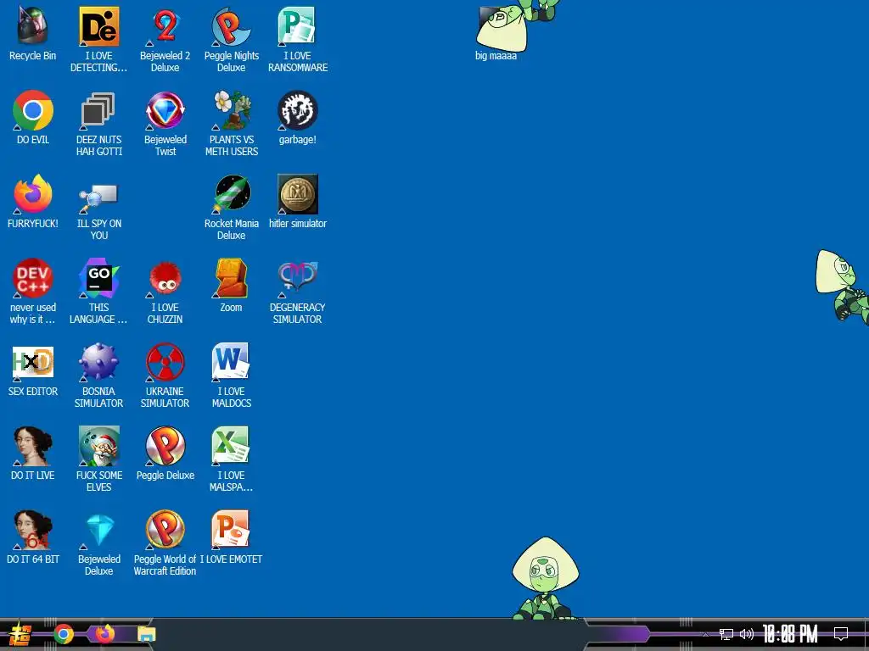Open the 'PLANTS VS METH USERS' shortcut
Image resolution: width=869 pixels, height=651 pixels.
231,123
